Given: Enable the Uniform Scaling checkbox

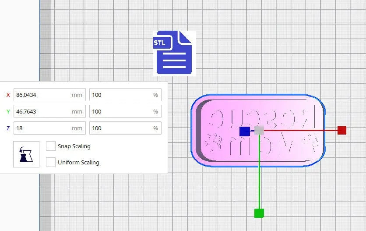Looking at the screenshot, I should [x=51, y=162].
